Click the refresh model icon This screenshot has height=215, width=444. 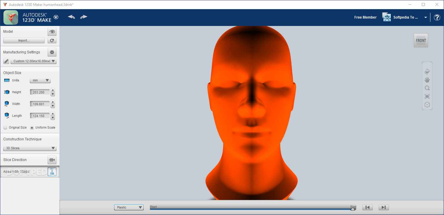pos(52,40)
